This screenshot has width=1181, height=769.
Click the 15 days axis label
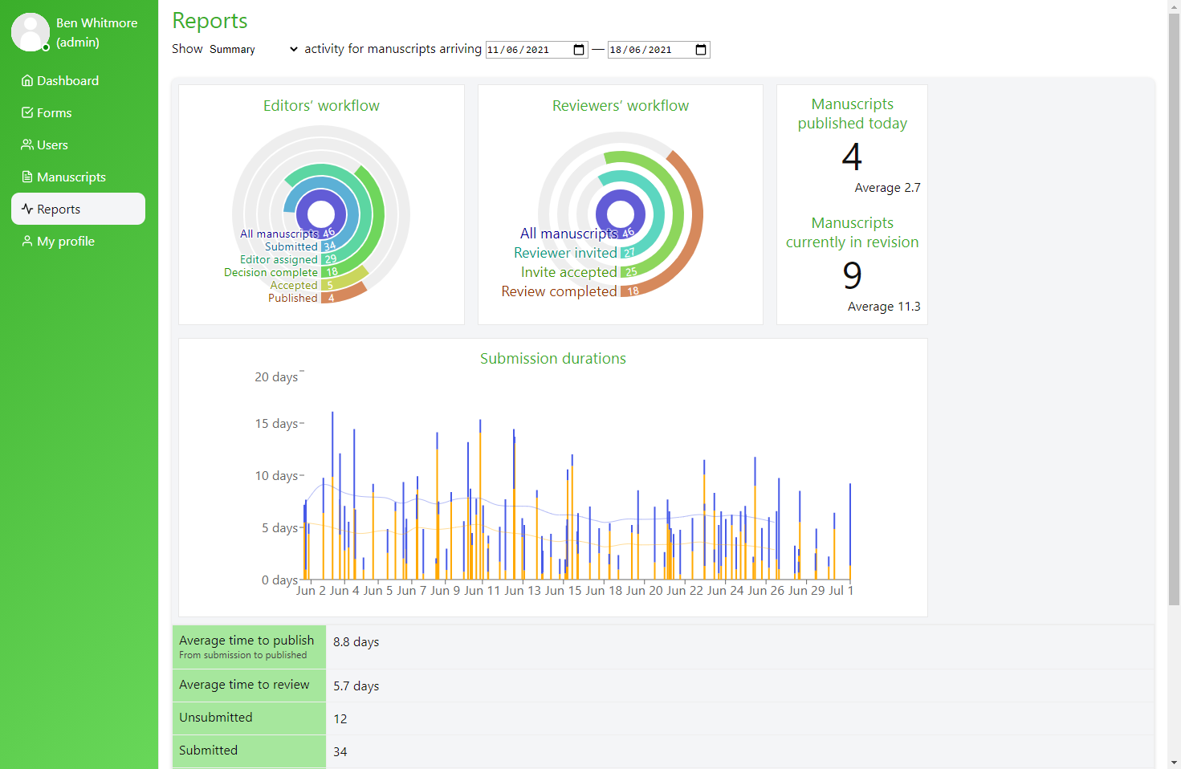point(276,424)
